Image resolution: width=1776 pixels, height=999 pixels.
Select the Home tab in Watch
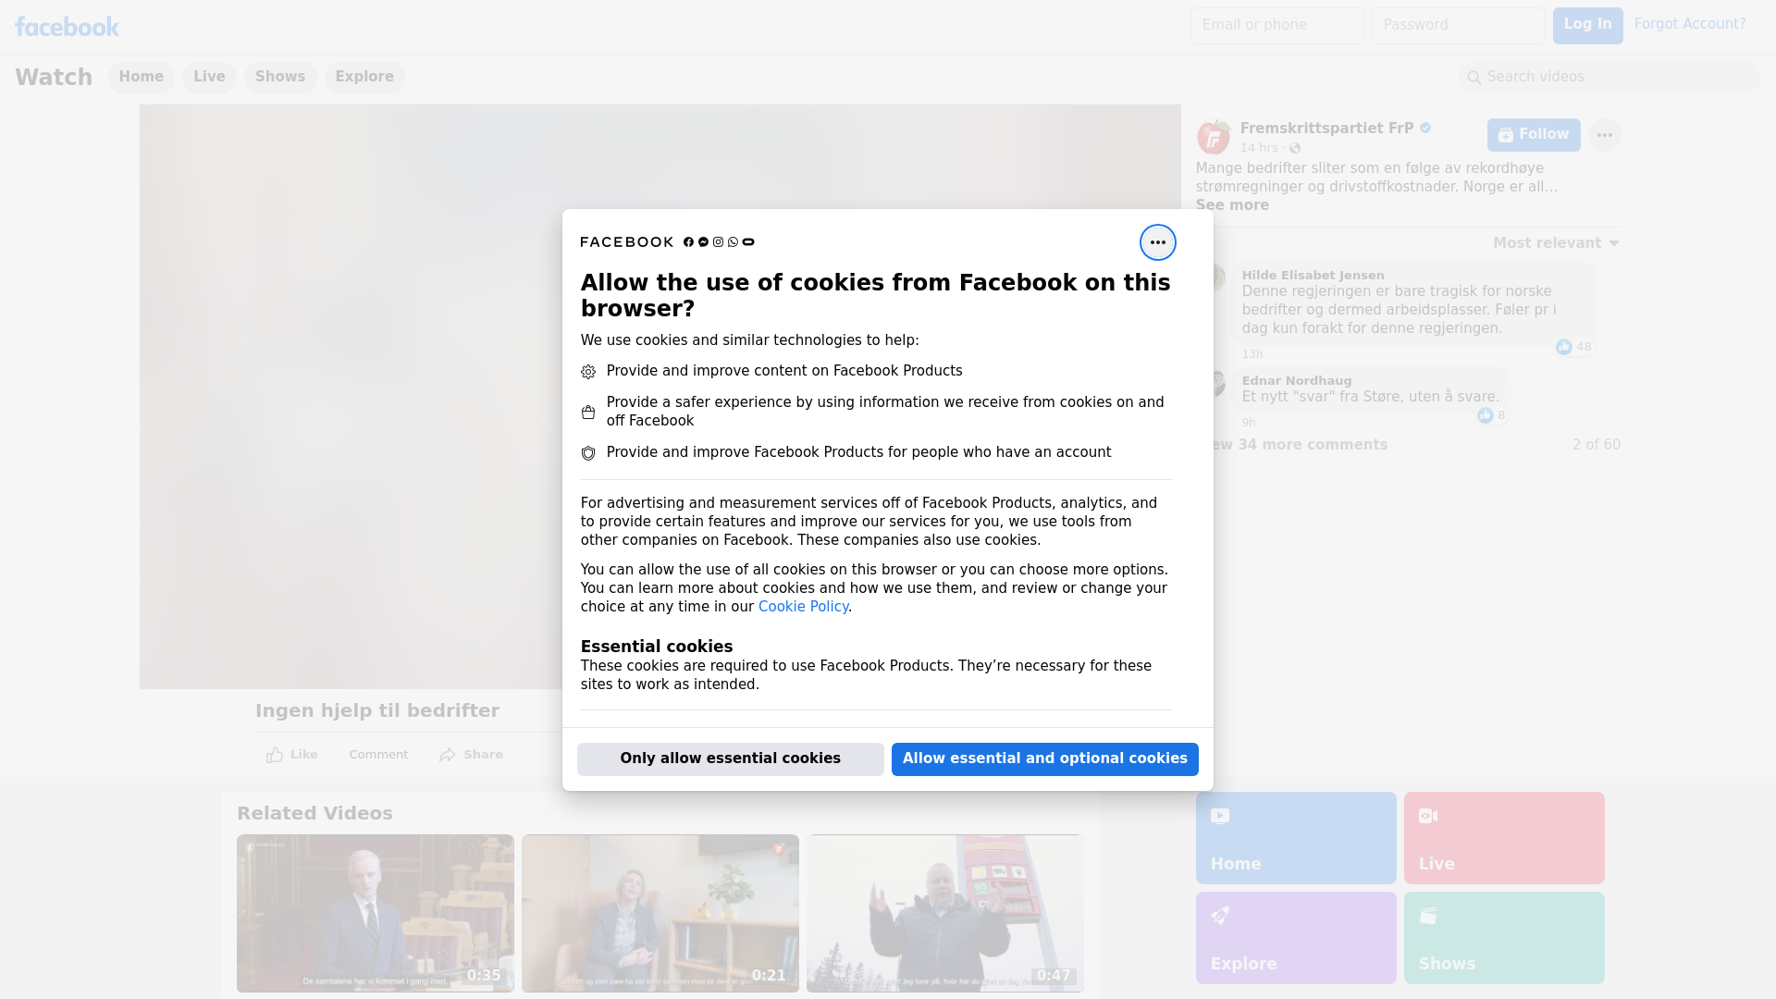pos(141,78)
